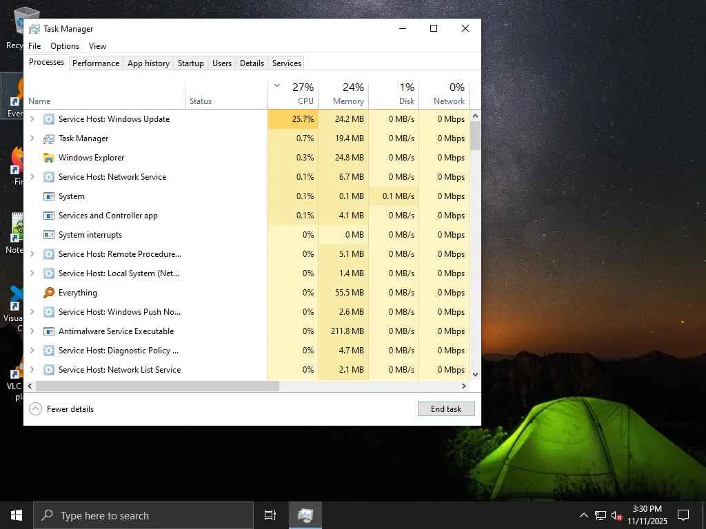Click the Service Host: Windows Update gear icon

(x=49, y=119)
